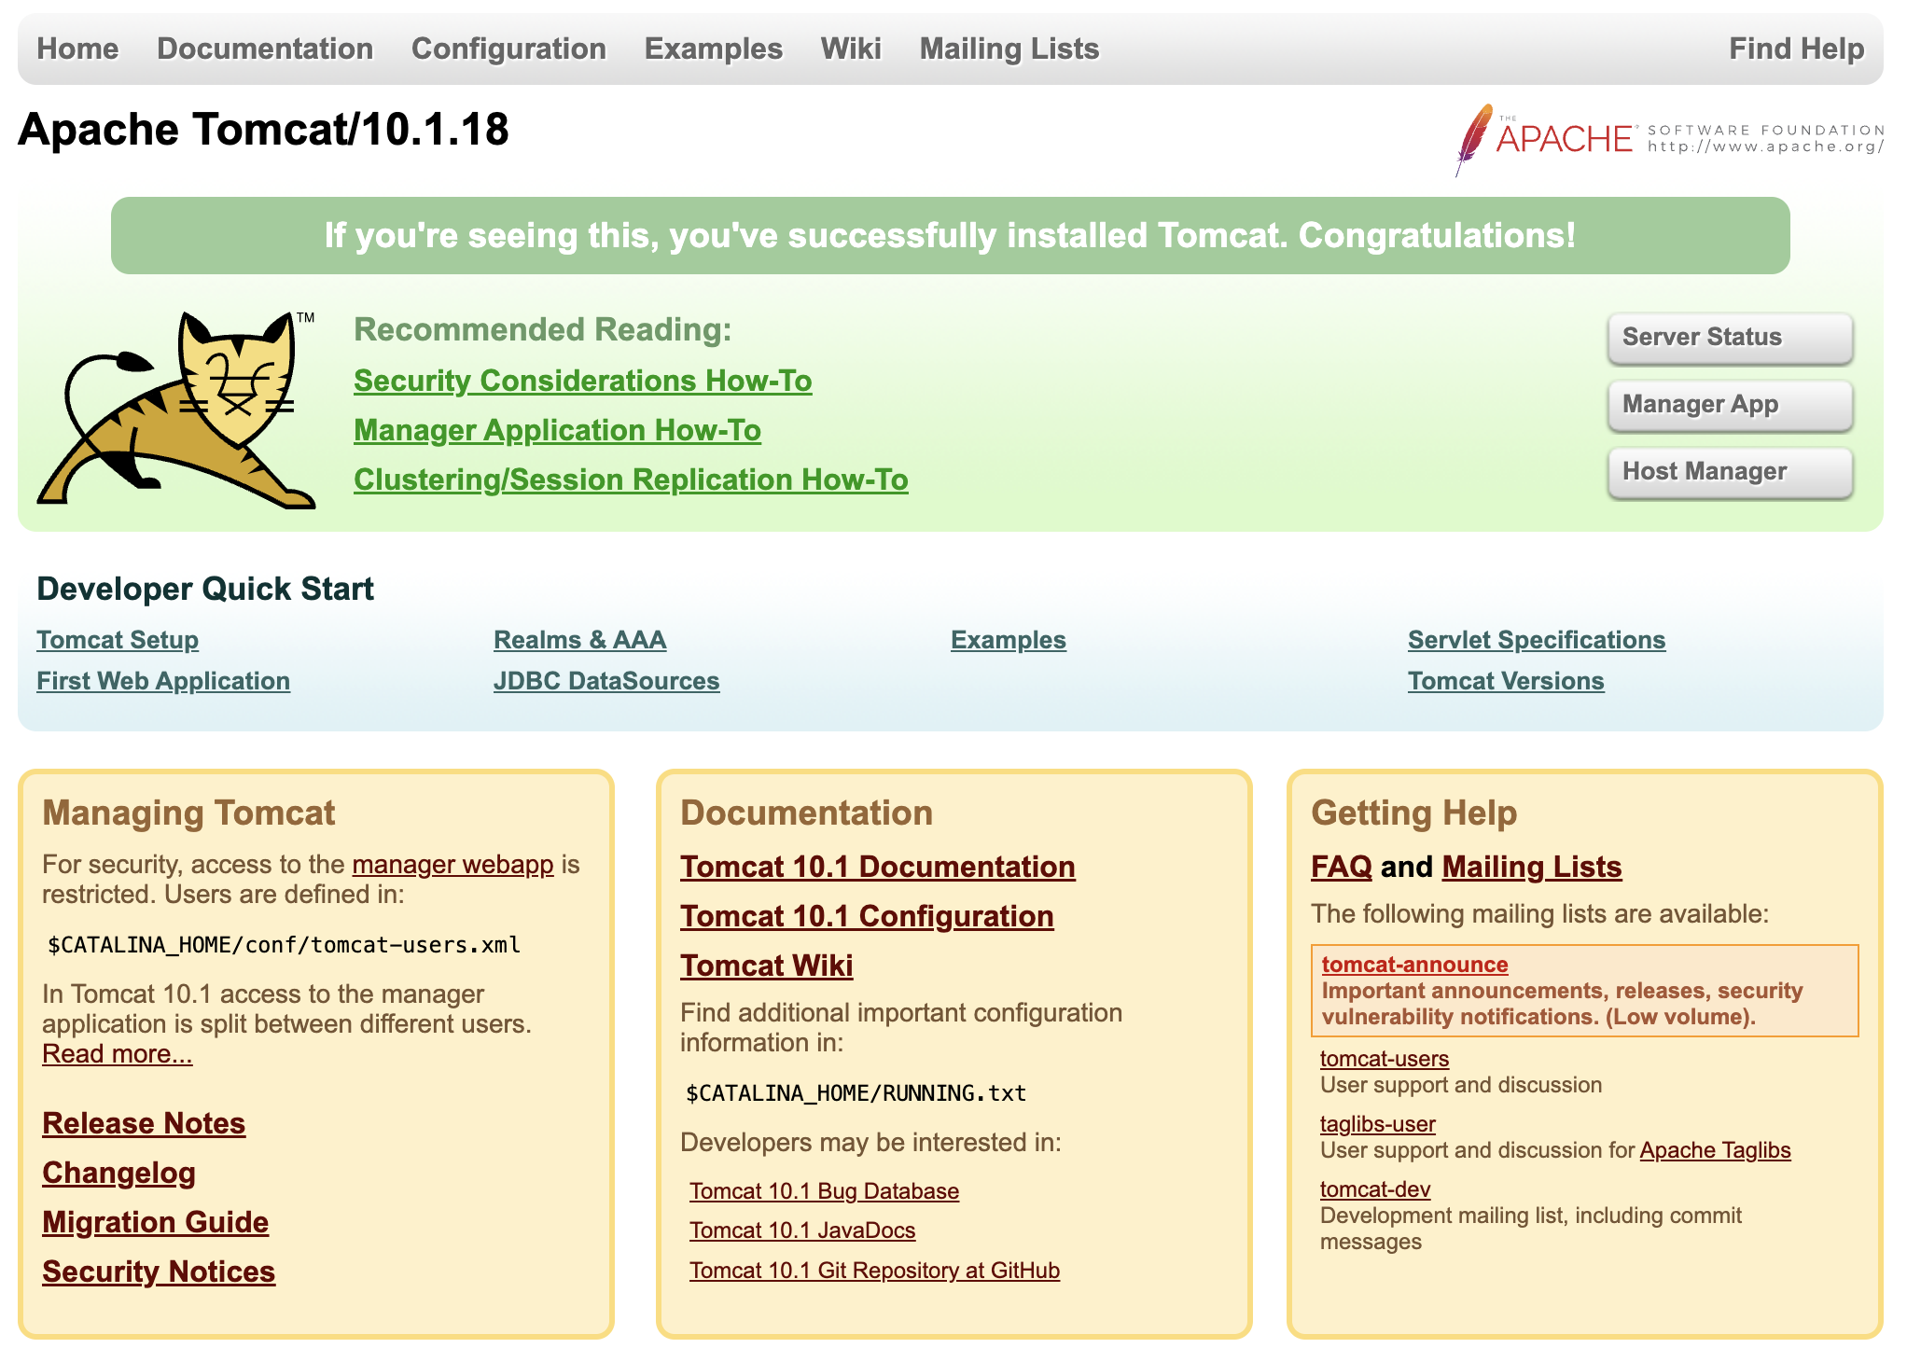The width and height of the screenshot is (1907, 1362).
Task: Open the Manager App button
Action: [1729, 405]
